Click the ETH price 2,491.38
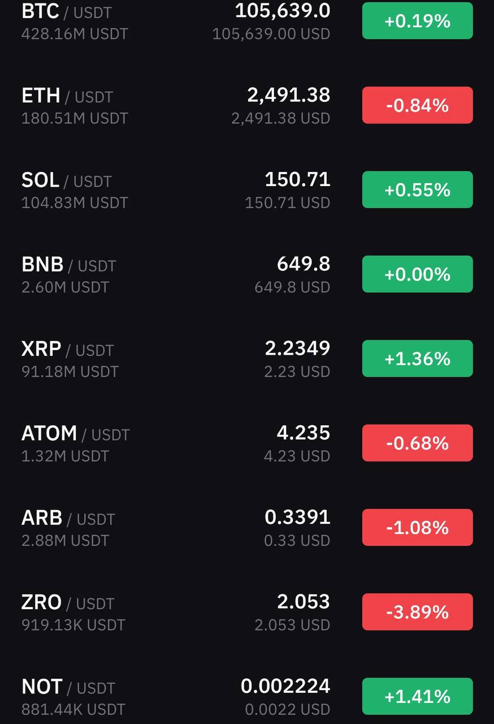The image size is (494, 724). point(289,95)
